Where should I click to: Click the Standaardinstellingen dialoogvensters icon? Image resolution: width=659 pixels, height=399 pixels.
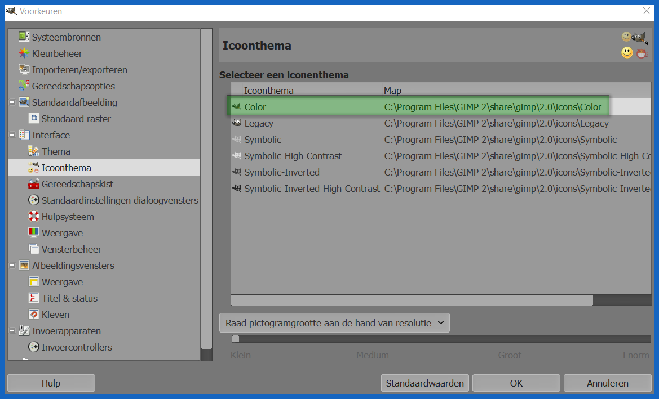coord(34,200)
